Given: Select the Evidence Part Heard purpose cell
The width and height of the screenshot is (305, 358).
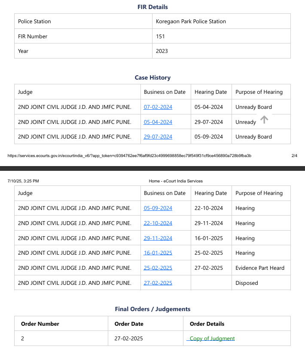Looking at the screenshot, I should pyautogui.click(x=259, y=268).
